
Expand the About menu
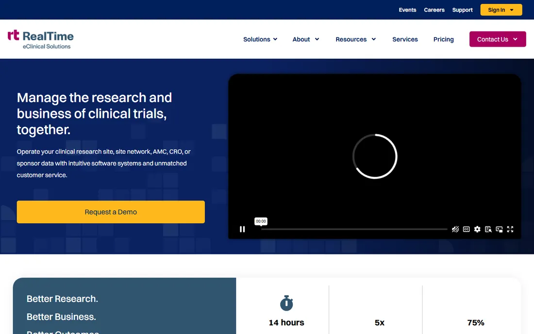pos(305,39)
